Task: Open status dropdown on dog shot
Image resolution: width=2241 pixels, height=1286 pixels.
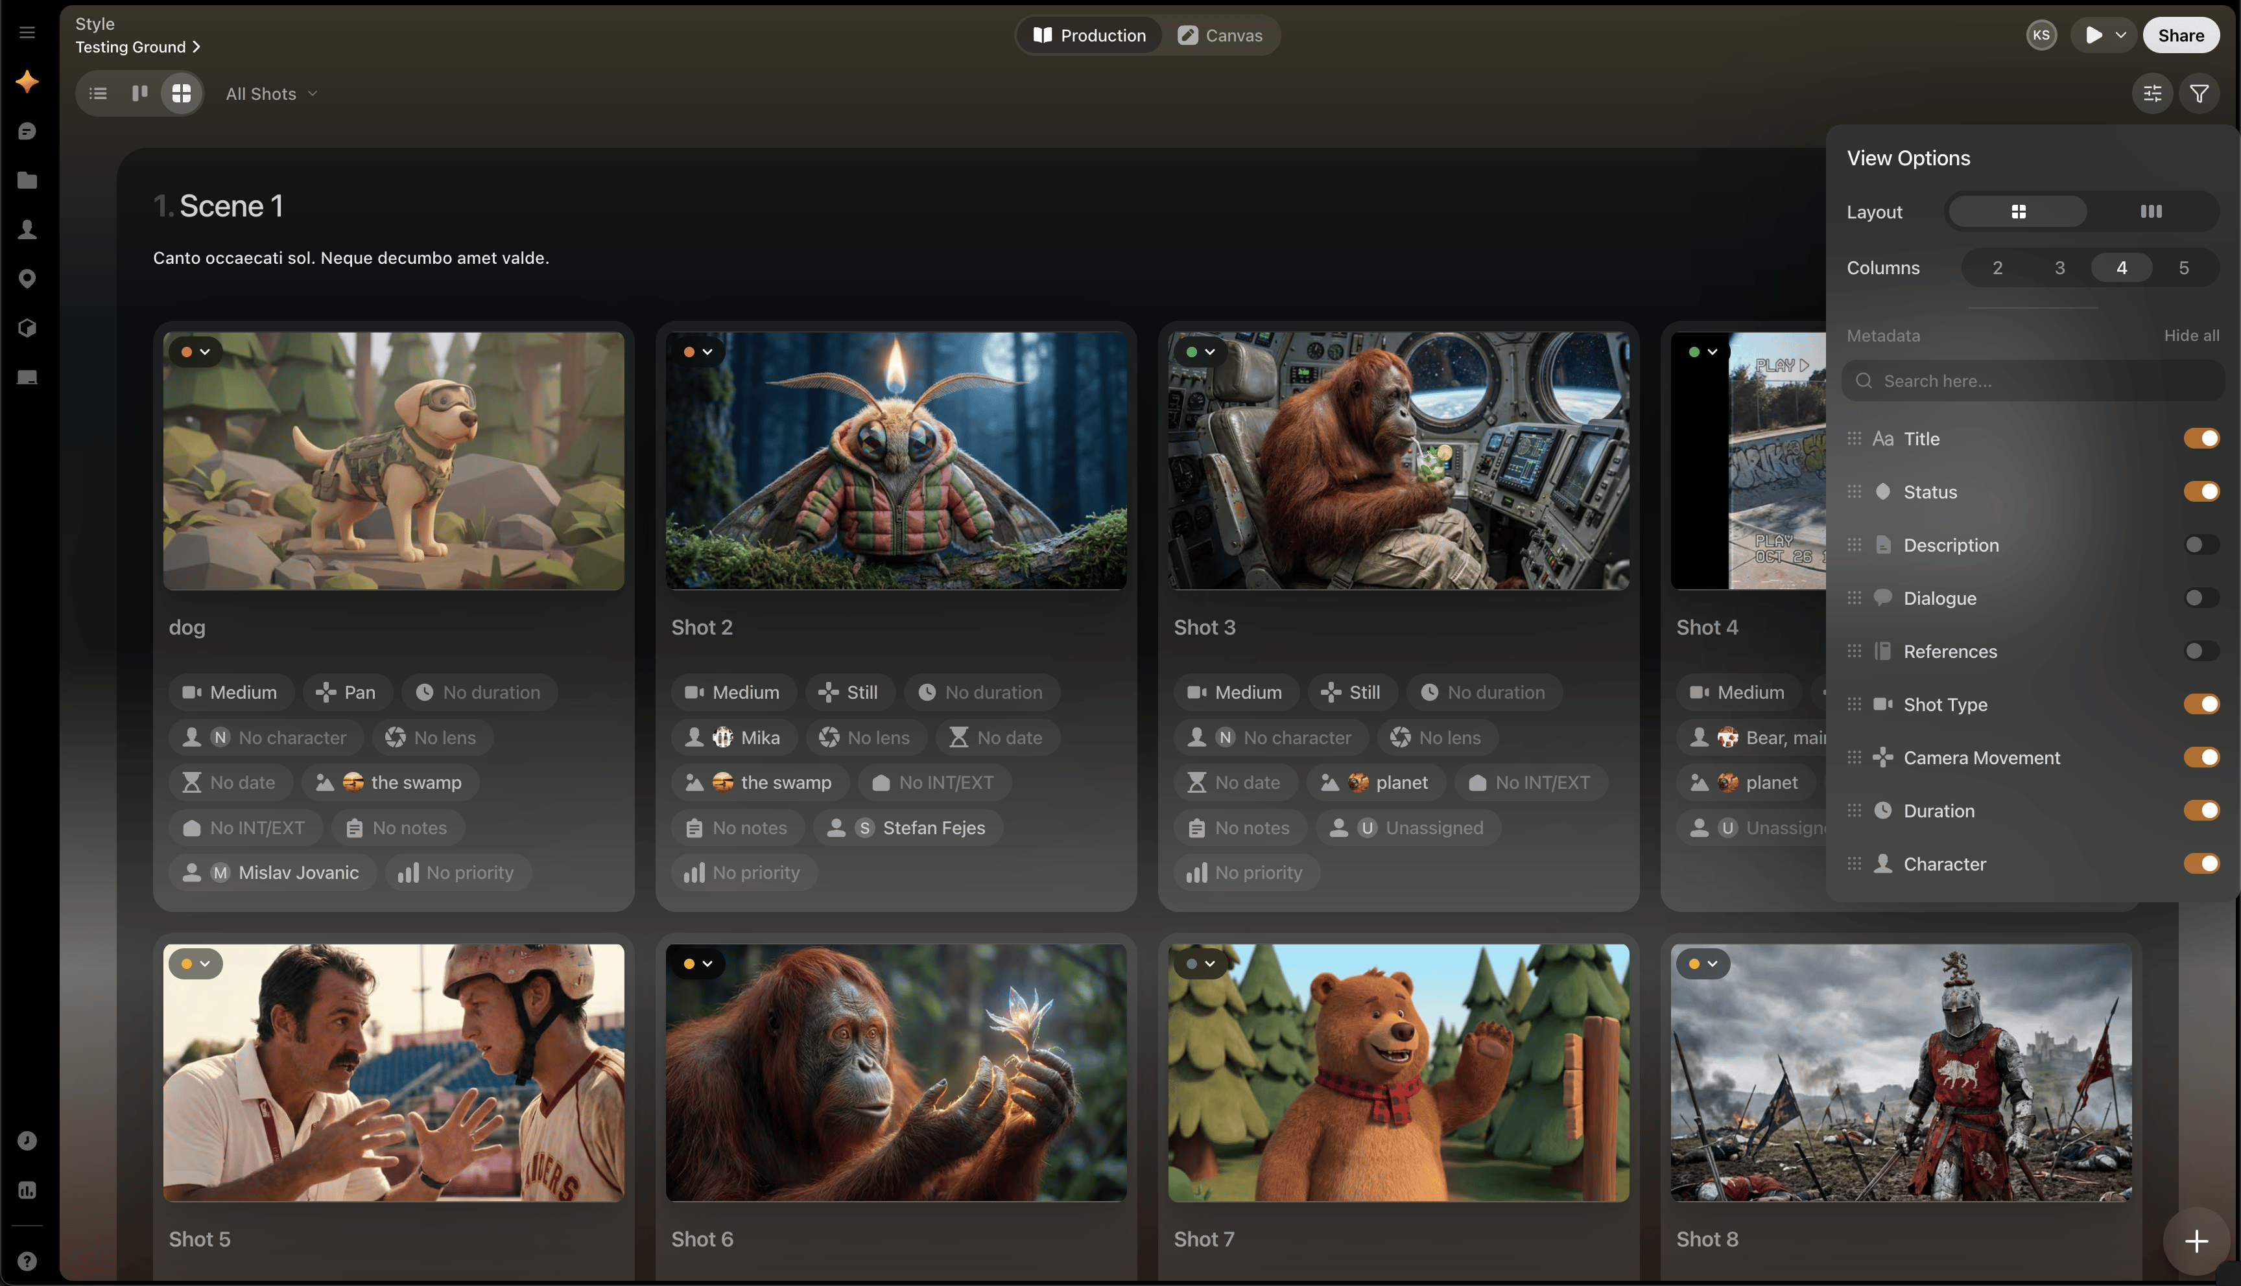Action: pos(195,351)
